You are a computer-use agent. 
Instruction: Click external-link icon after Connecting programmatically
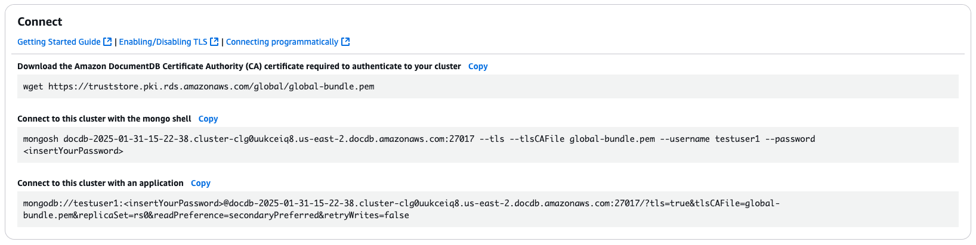pos(345,42)
